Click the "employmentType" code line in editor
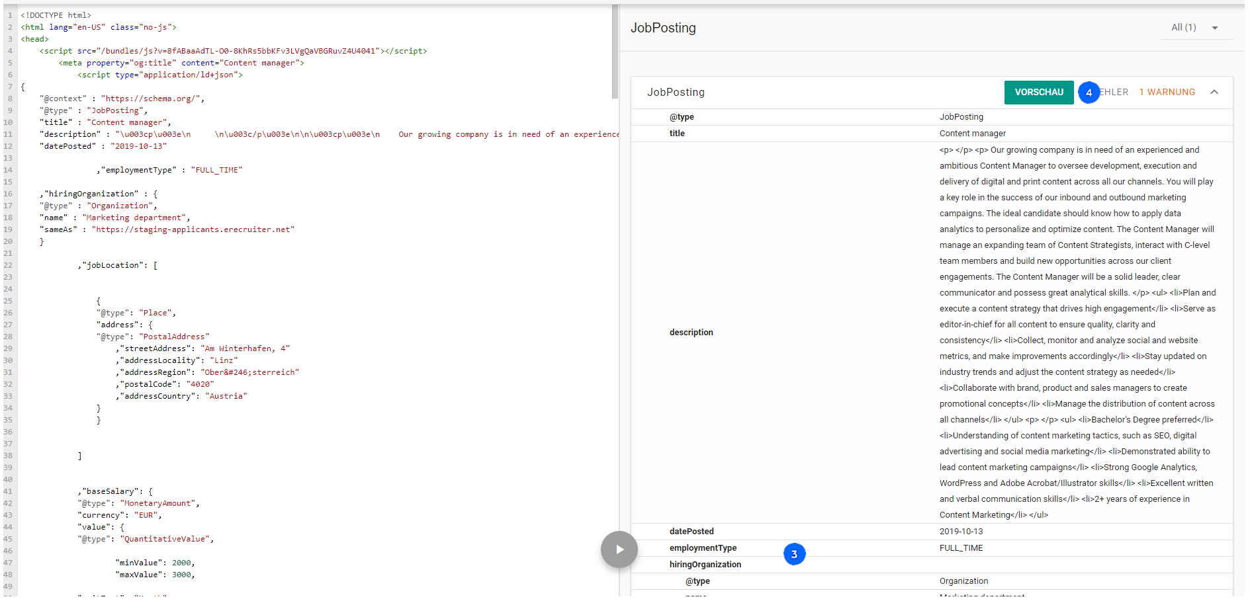The height and width of the screenshot is (605, 1250). pyautogui.click(x=169, y=170)
